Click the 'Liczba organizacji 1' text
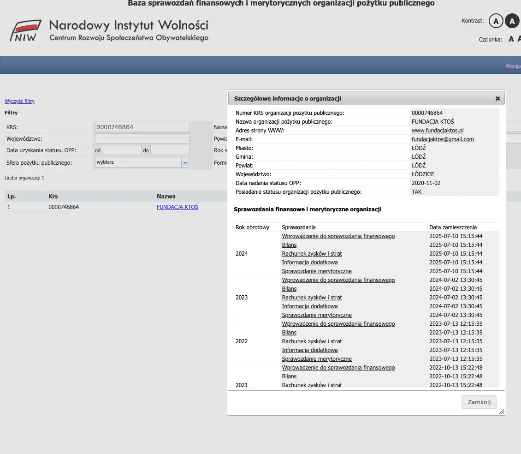The image size is (521, 454). point(24,178)
